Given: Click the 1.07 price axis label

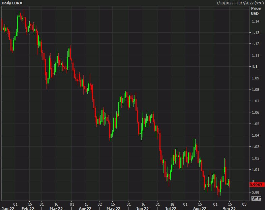Looking at the screenshot, I should tap(256, 101).
